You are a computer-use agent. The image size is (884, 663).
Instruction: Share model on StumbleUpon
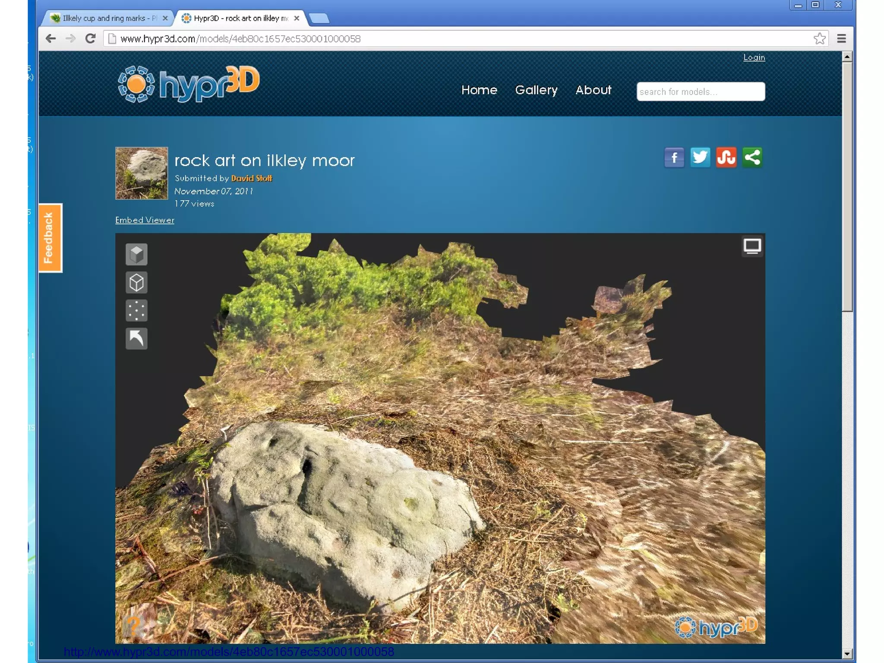coord(726,158)
